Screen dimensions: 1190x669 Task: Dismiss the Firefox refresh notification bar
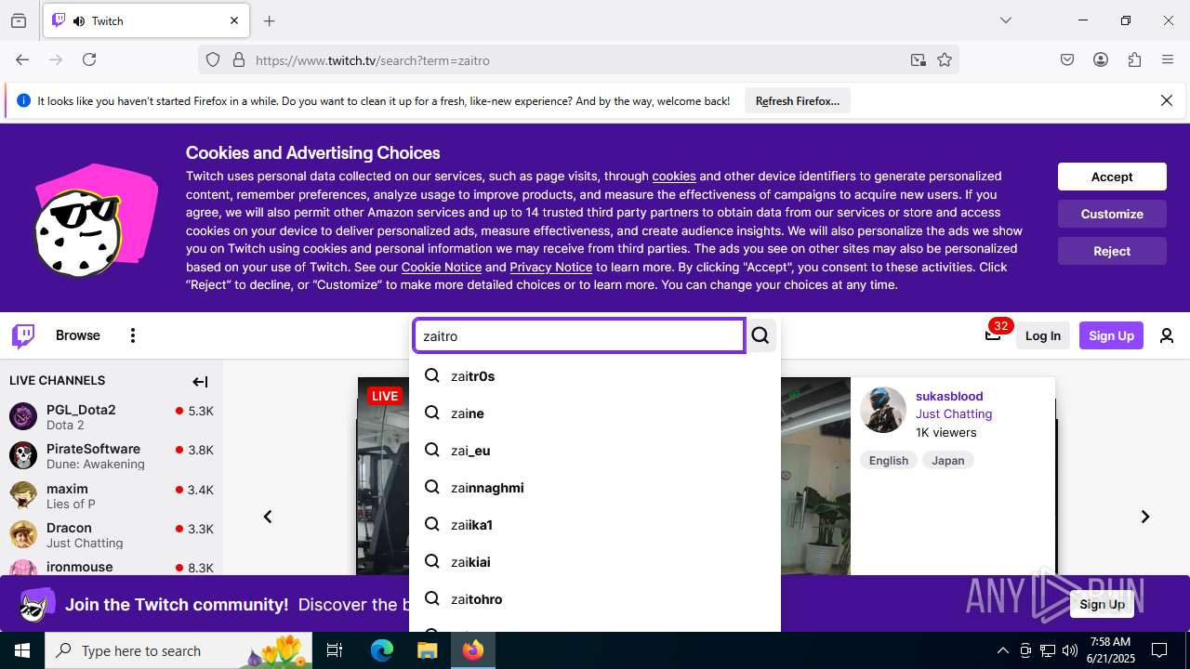click(x=1167, y=100)
